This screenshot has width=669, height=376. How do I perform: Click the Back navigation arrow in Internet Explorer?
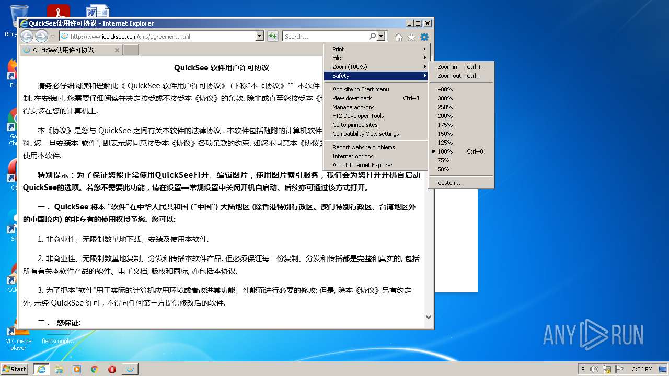(x=27, y=36)
